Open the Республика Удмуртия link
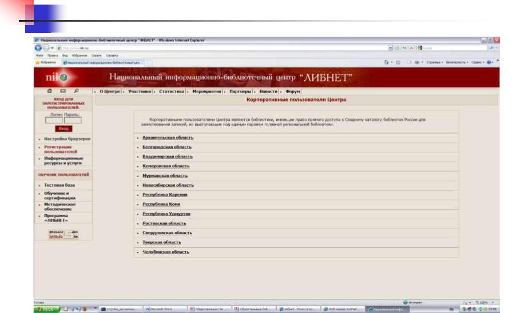The height and width of the screenshot is (313, 513). pyautogui.click(x=166, y=214)
